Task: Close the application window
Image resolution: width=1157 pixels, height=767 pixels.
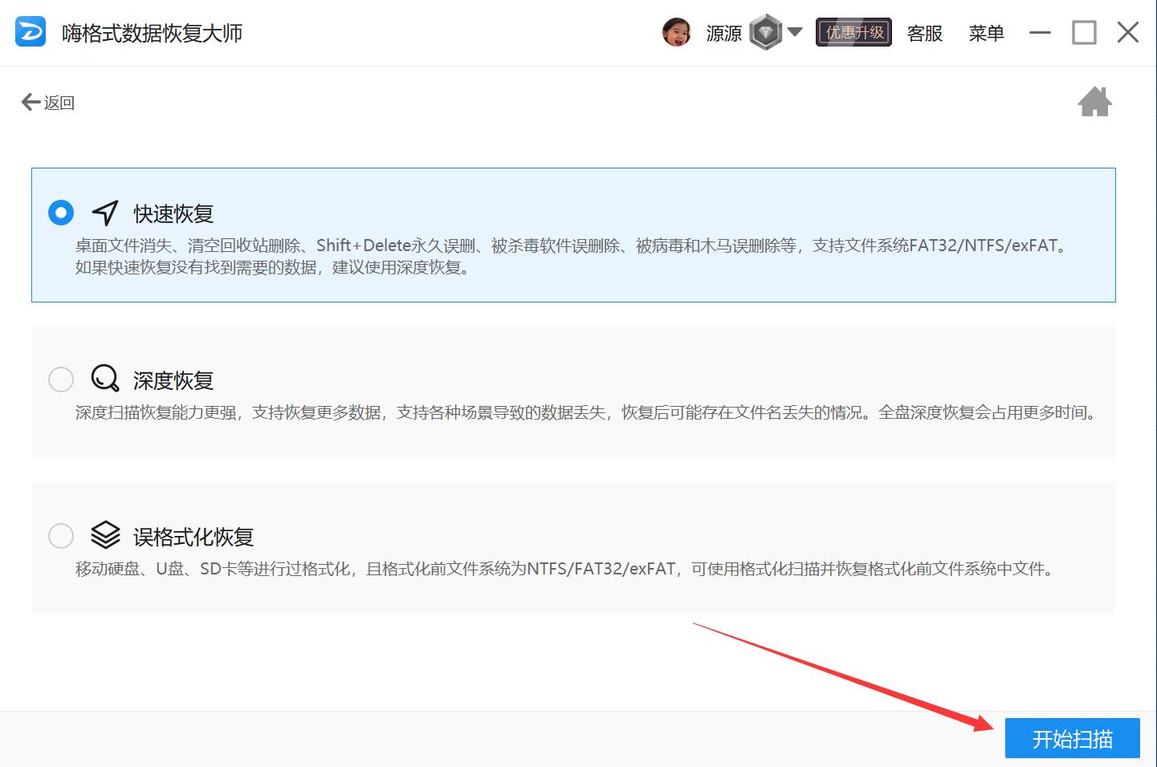Action: pyautogui.click(x=1128, y=33)
